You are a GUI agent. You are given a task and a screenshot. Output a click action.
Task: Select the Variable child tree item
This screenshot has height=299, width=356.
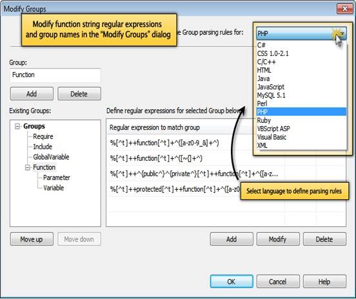54,188
